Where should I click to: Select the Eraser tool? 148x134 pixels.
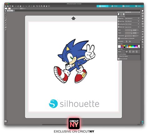[6, 27]
